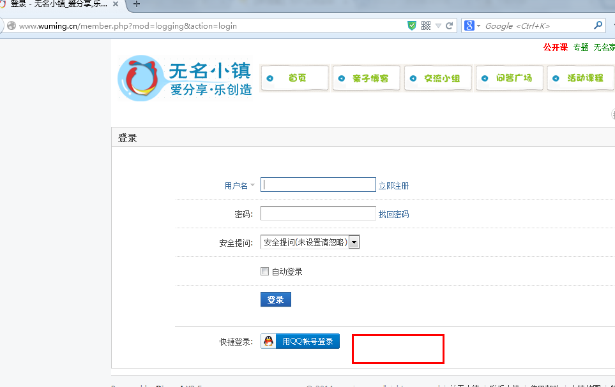Focus the 用户名 input field
This screenshot has width=615, height=387.
(318, 185)
